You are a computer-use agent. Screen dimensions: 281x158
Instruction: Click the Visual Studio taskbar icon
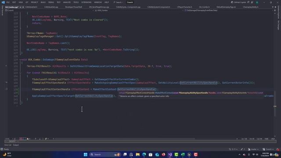point(170,154)
